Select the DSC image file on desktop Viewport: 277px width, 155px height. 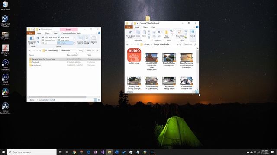[5, 35]
